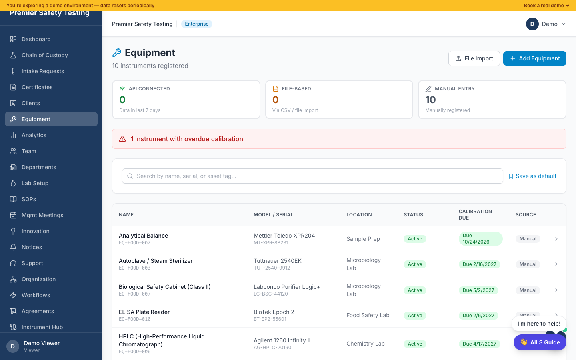Image resolution: width=576 pixels, height=360 pixels.
Task: Click the Notices bell icon
Action: point(13,247)
